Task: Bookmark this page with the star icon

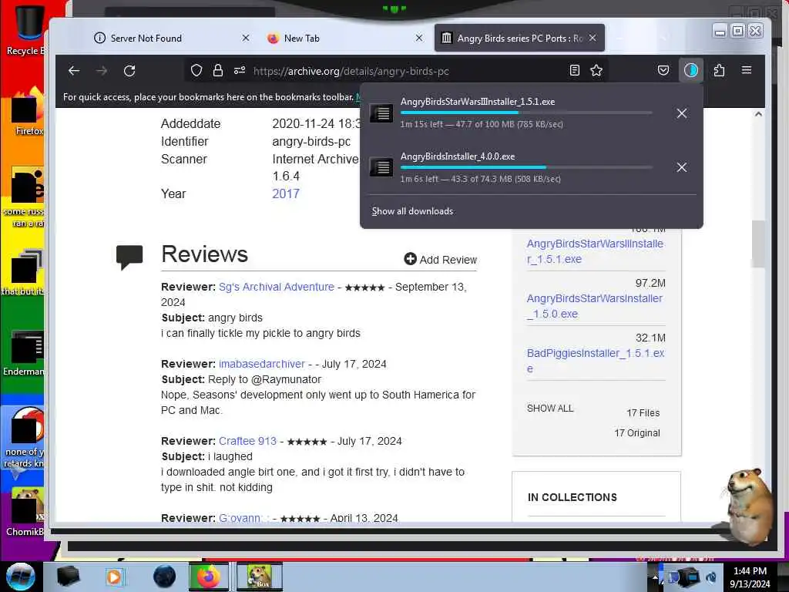Action: point(596,70)
